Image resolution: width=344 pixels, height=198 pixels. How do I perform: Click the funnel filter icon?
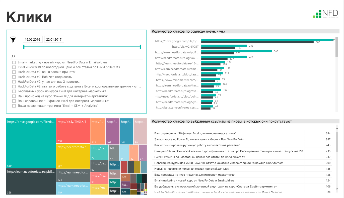point(13,39)
